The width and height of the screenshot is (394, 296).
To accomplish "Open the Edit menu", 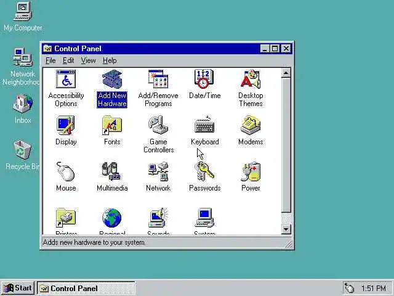I will point(68,60).
